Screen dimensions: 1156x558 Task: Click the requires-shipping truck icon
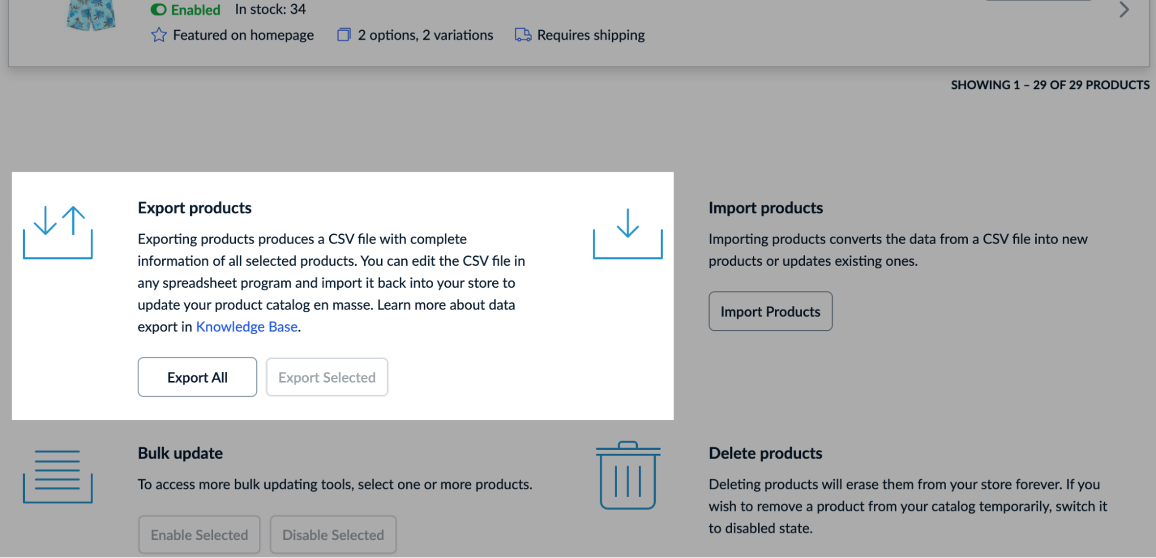(523, 35)
